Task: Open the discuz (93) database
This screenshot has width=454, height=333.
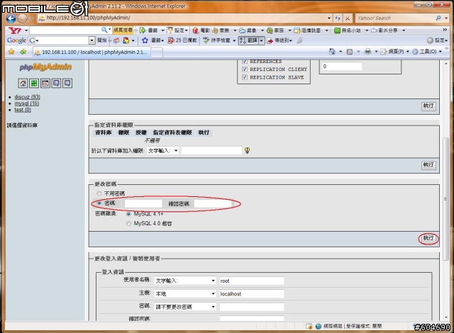Action: 28,97
